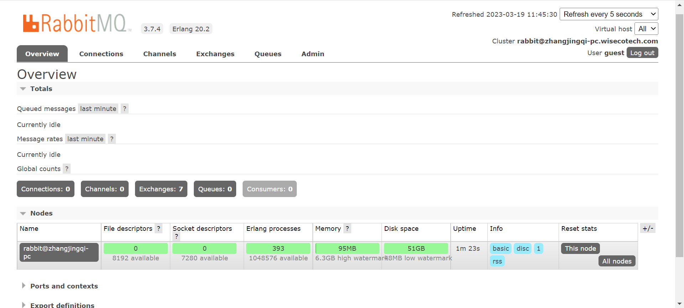Open the refresh interval dropdown
The width and height of the screenshot is (684, 308).
(609, 14)
